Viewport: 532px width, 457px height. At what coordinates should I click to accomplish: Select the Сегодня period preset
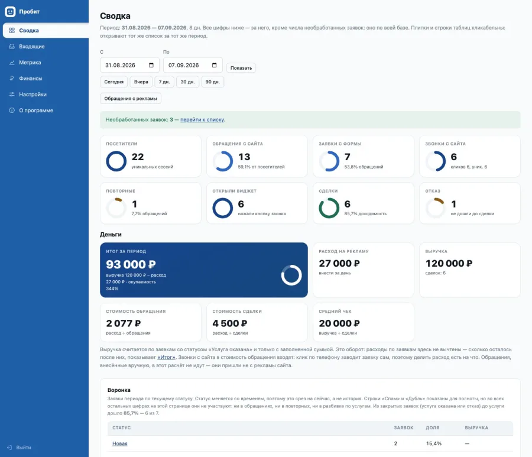coord(114,82)
